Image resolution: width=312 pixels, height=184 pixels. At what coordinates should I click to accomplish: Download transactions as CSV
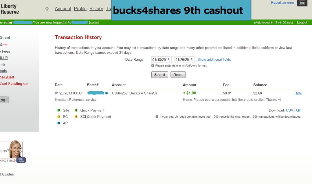tap(289, 110)
